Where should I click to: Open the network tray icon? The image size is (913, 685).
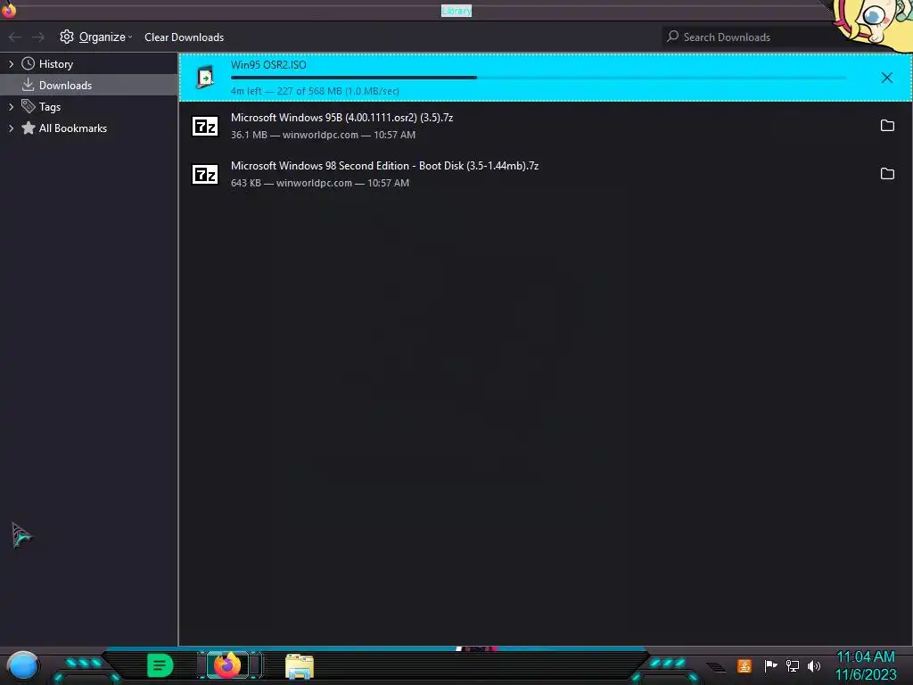793,665
